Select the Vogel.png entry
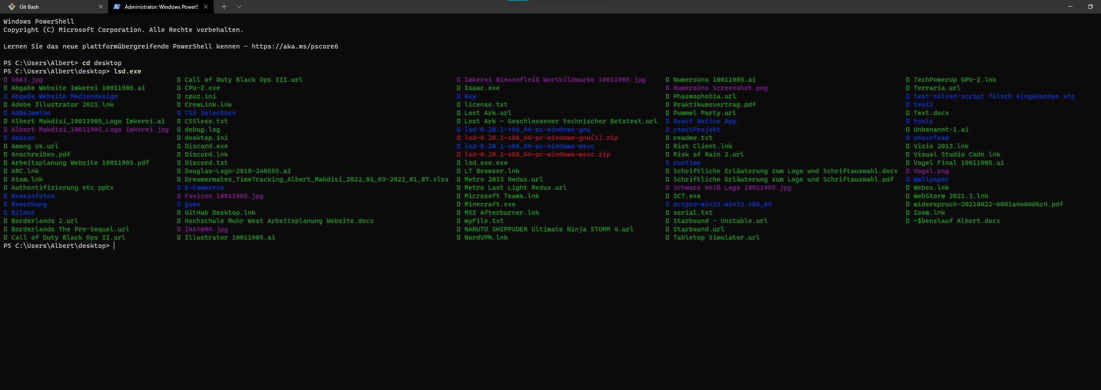The width and height of the screenshot is (1101, 390). (931, 171)
